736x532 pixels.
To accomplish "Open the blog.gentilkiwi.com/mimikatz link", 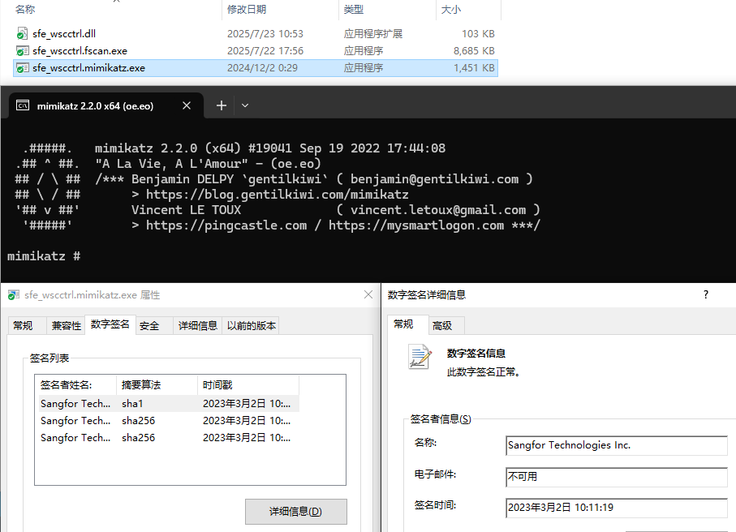I will pos(277,195).
